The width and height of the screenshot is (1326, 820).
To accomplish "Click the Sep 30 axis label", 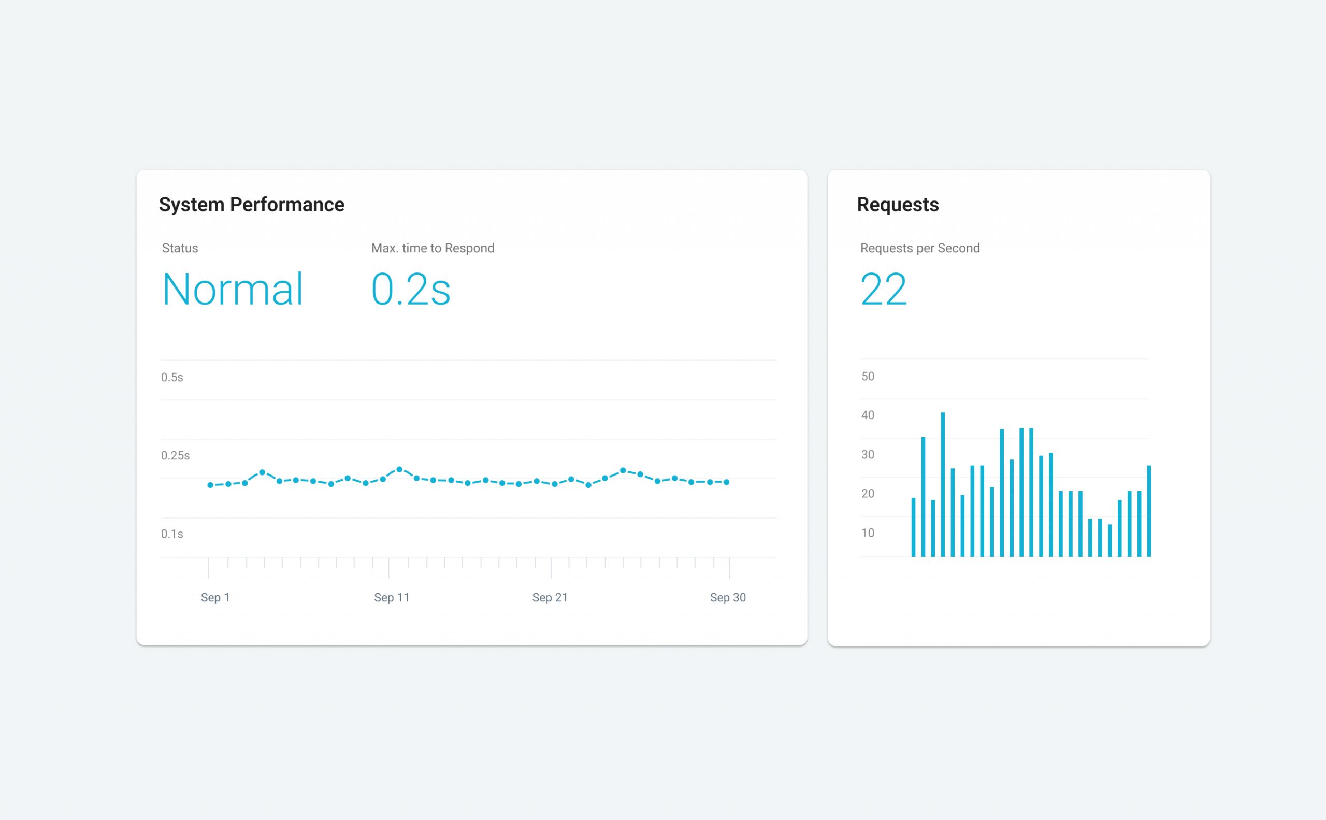I will point(728,597).
